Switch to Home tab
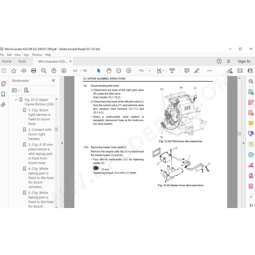 click(x=7, y=61)
